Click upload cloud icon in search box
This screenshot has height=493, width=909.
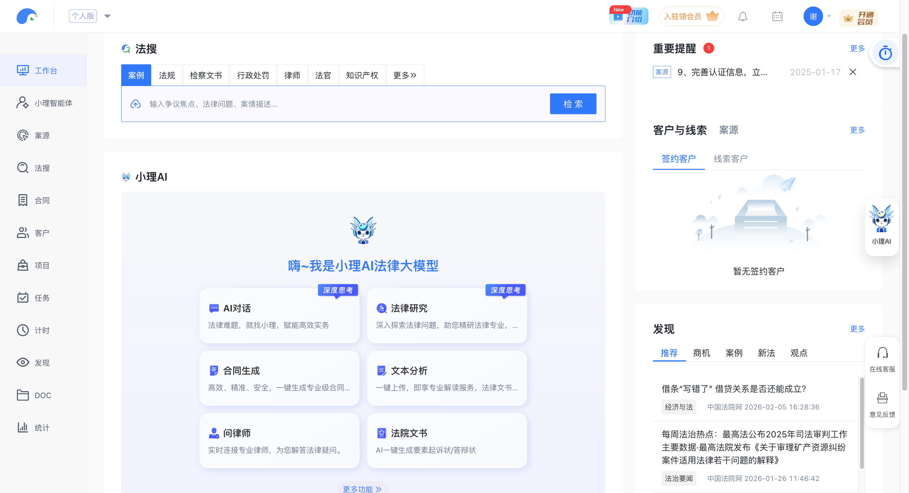click(135, 104)
